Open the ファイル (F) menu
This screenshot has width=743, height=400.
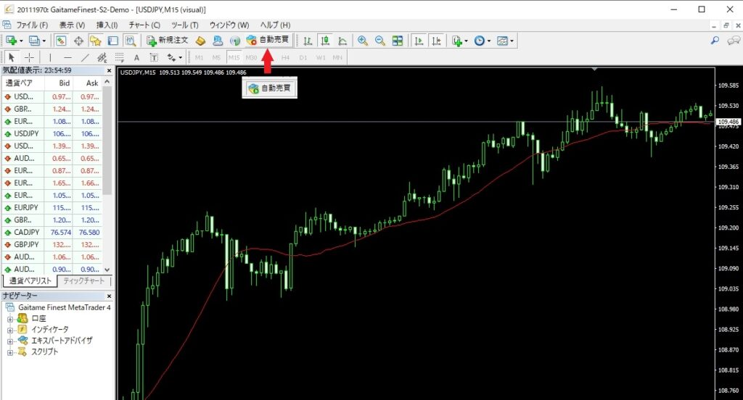32,25
